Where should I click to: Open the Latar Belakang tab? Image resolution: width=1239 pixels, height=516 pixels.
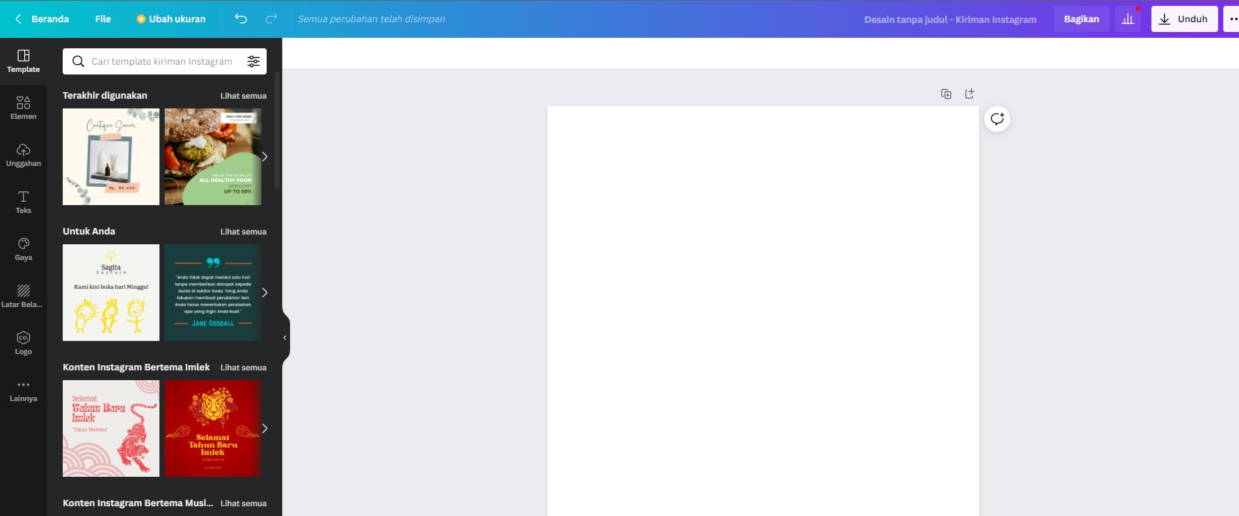click(24, 297)
